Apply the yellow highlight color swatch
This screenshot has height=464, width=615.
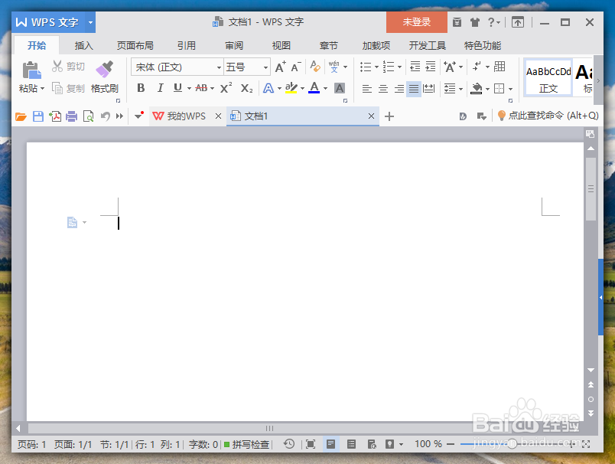tap(291, 88)
